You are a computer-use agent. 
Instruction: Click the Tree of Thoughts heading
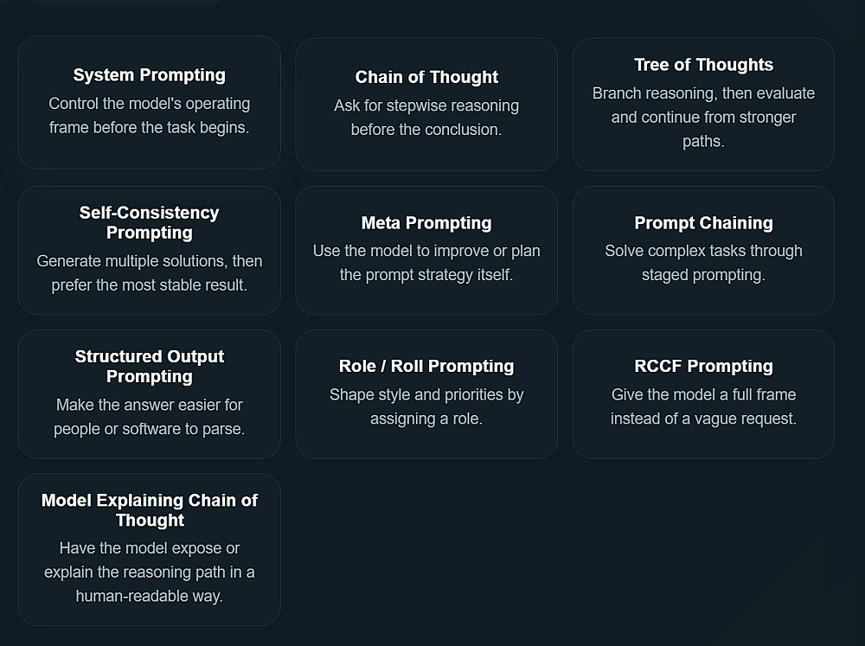[703, 65]
